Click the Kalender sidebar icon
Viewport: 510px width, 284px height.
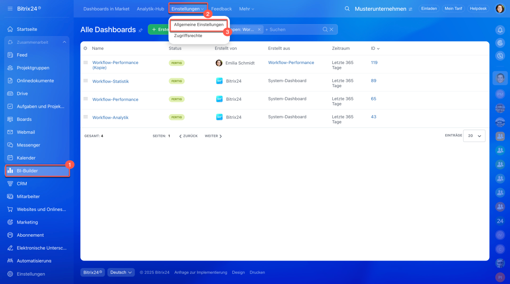click(x=10, y=158)
